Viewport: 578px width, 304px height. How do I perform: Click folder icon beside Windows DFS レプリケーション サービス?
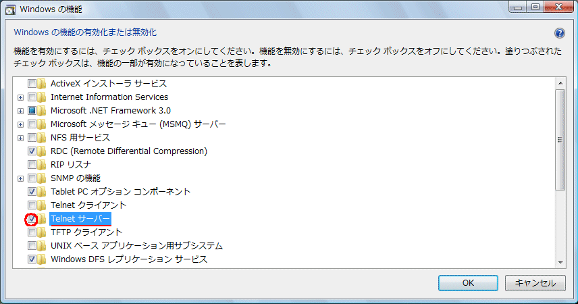pyautogui.click(x=43, y=259)
